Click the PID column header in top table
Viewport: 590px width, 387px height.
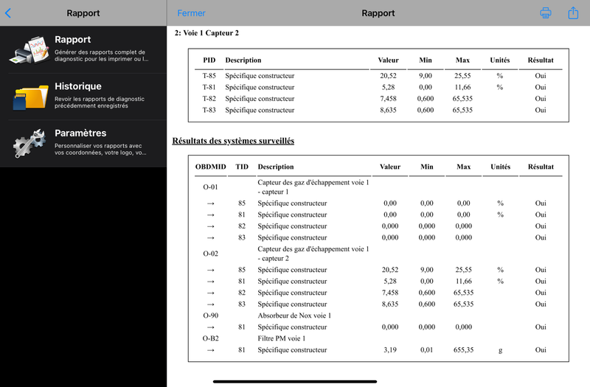click(209, 60)
